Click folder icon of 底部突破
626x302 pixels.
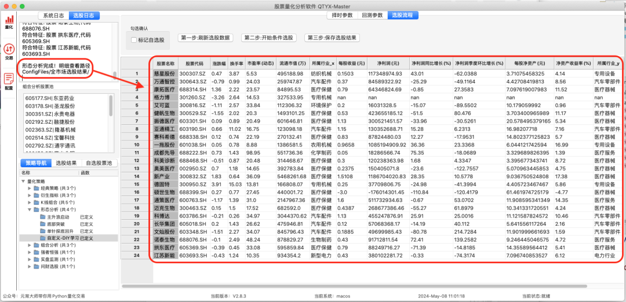point(43,224)
